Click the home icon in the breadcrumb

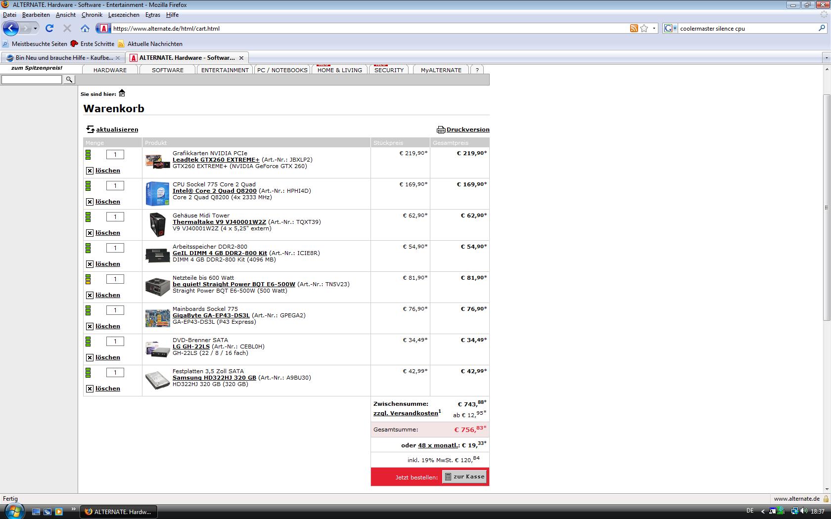pos(122,93)
